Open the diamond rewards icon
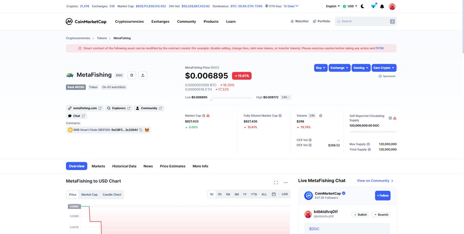 point(373,6)
